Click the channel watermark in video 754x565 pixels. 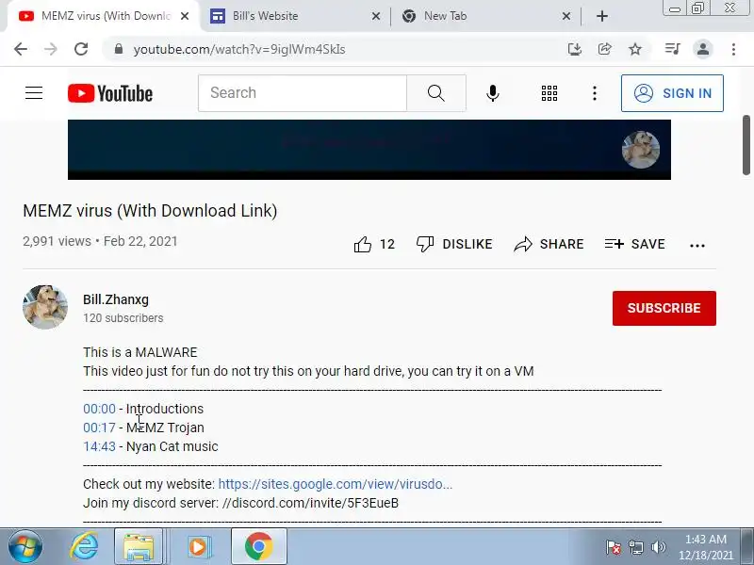pyautogui.click(x=641, y=150)
